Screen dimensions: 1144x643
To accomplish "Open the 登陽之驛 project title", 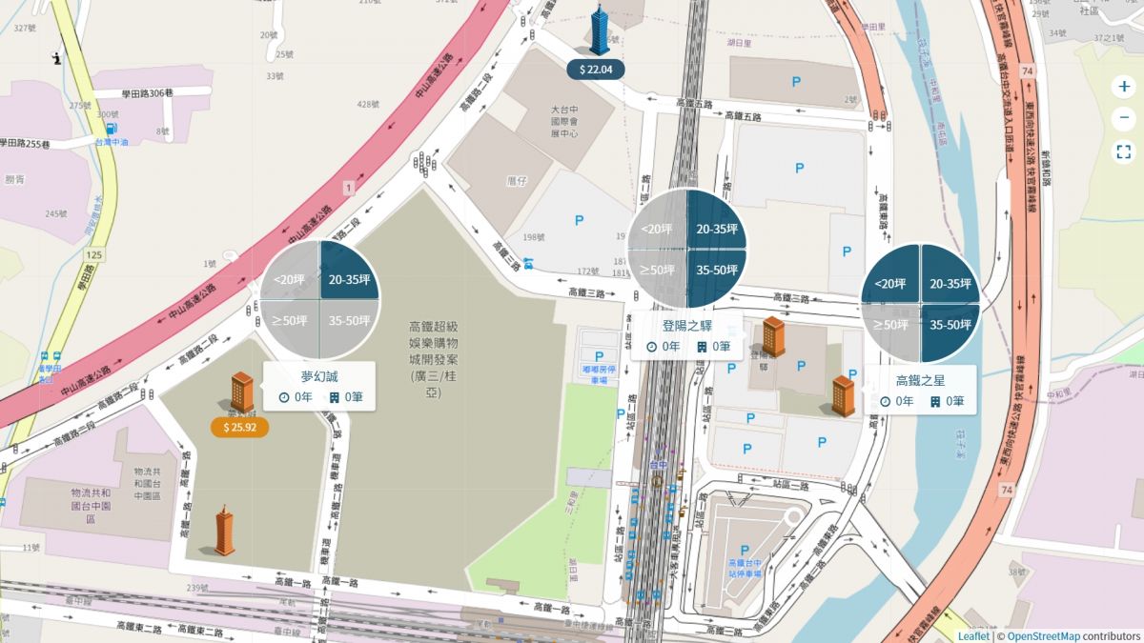I will click(687, 326).
